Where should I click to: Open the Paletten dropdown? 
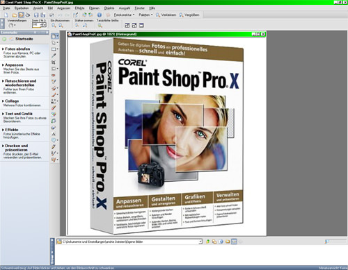tap(145, 15)
